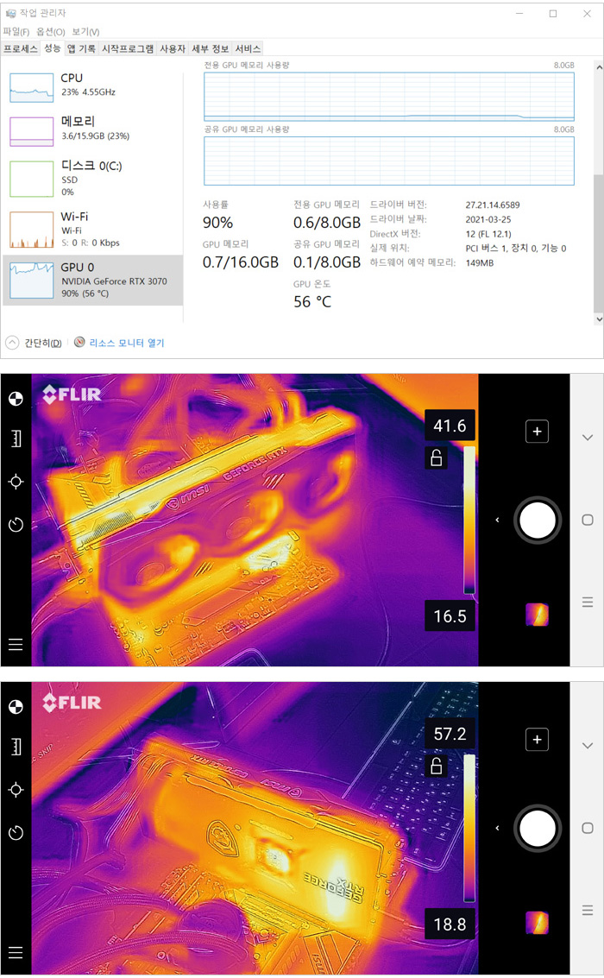The image size is (604, 978).
Task: Open the timer icon in 57.2 FLIR view
Action: tap(16, 832)
